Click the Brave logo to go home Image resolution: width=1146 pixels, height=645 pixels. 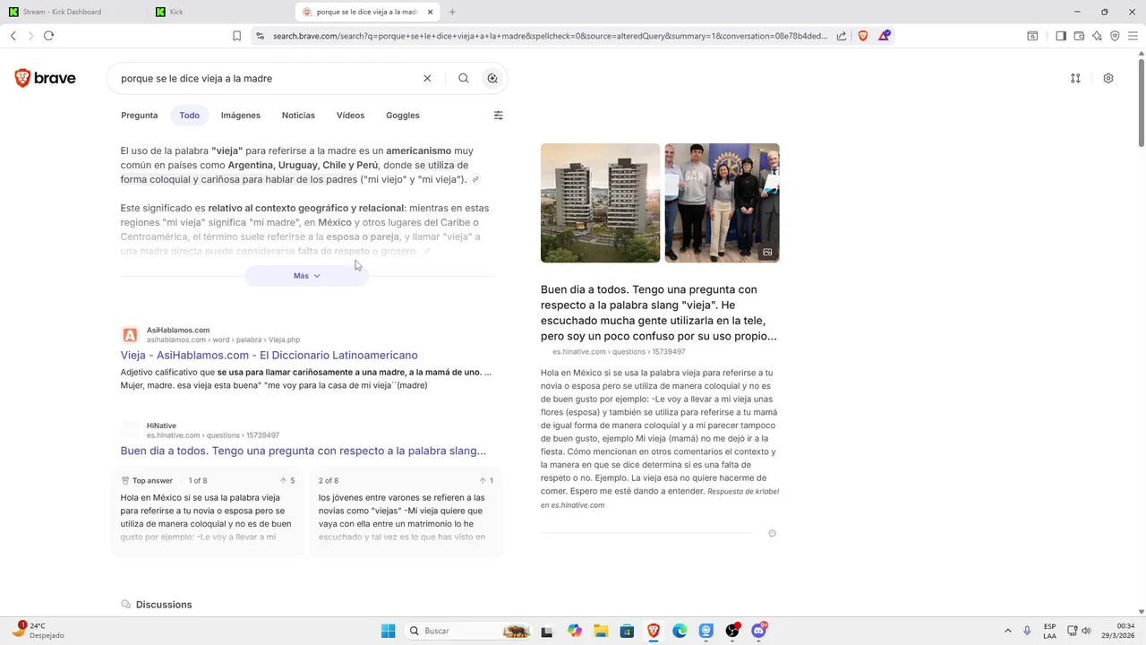coord(45,78)
